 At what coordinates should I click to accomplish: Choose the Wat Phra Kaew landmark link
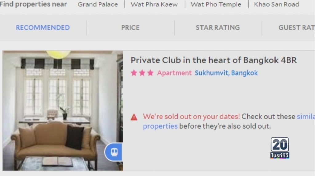(154, 4)
